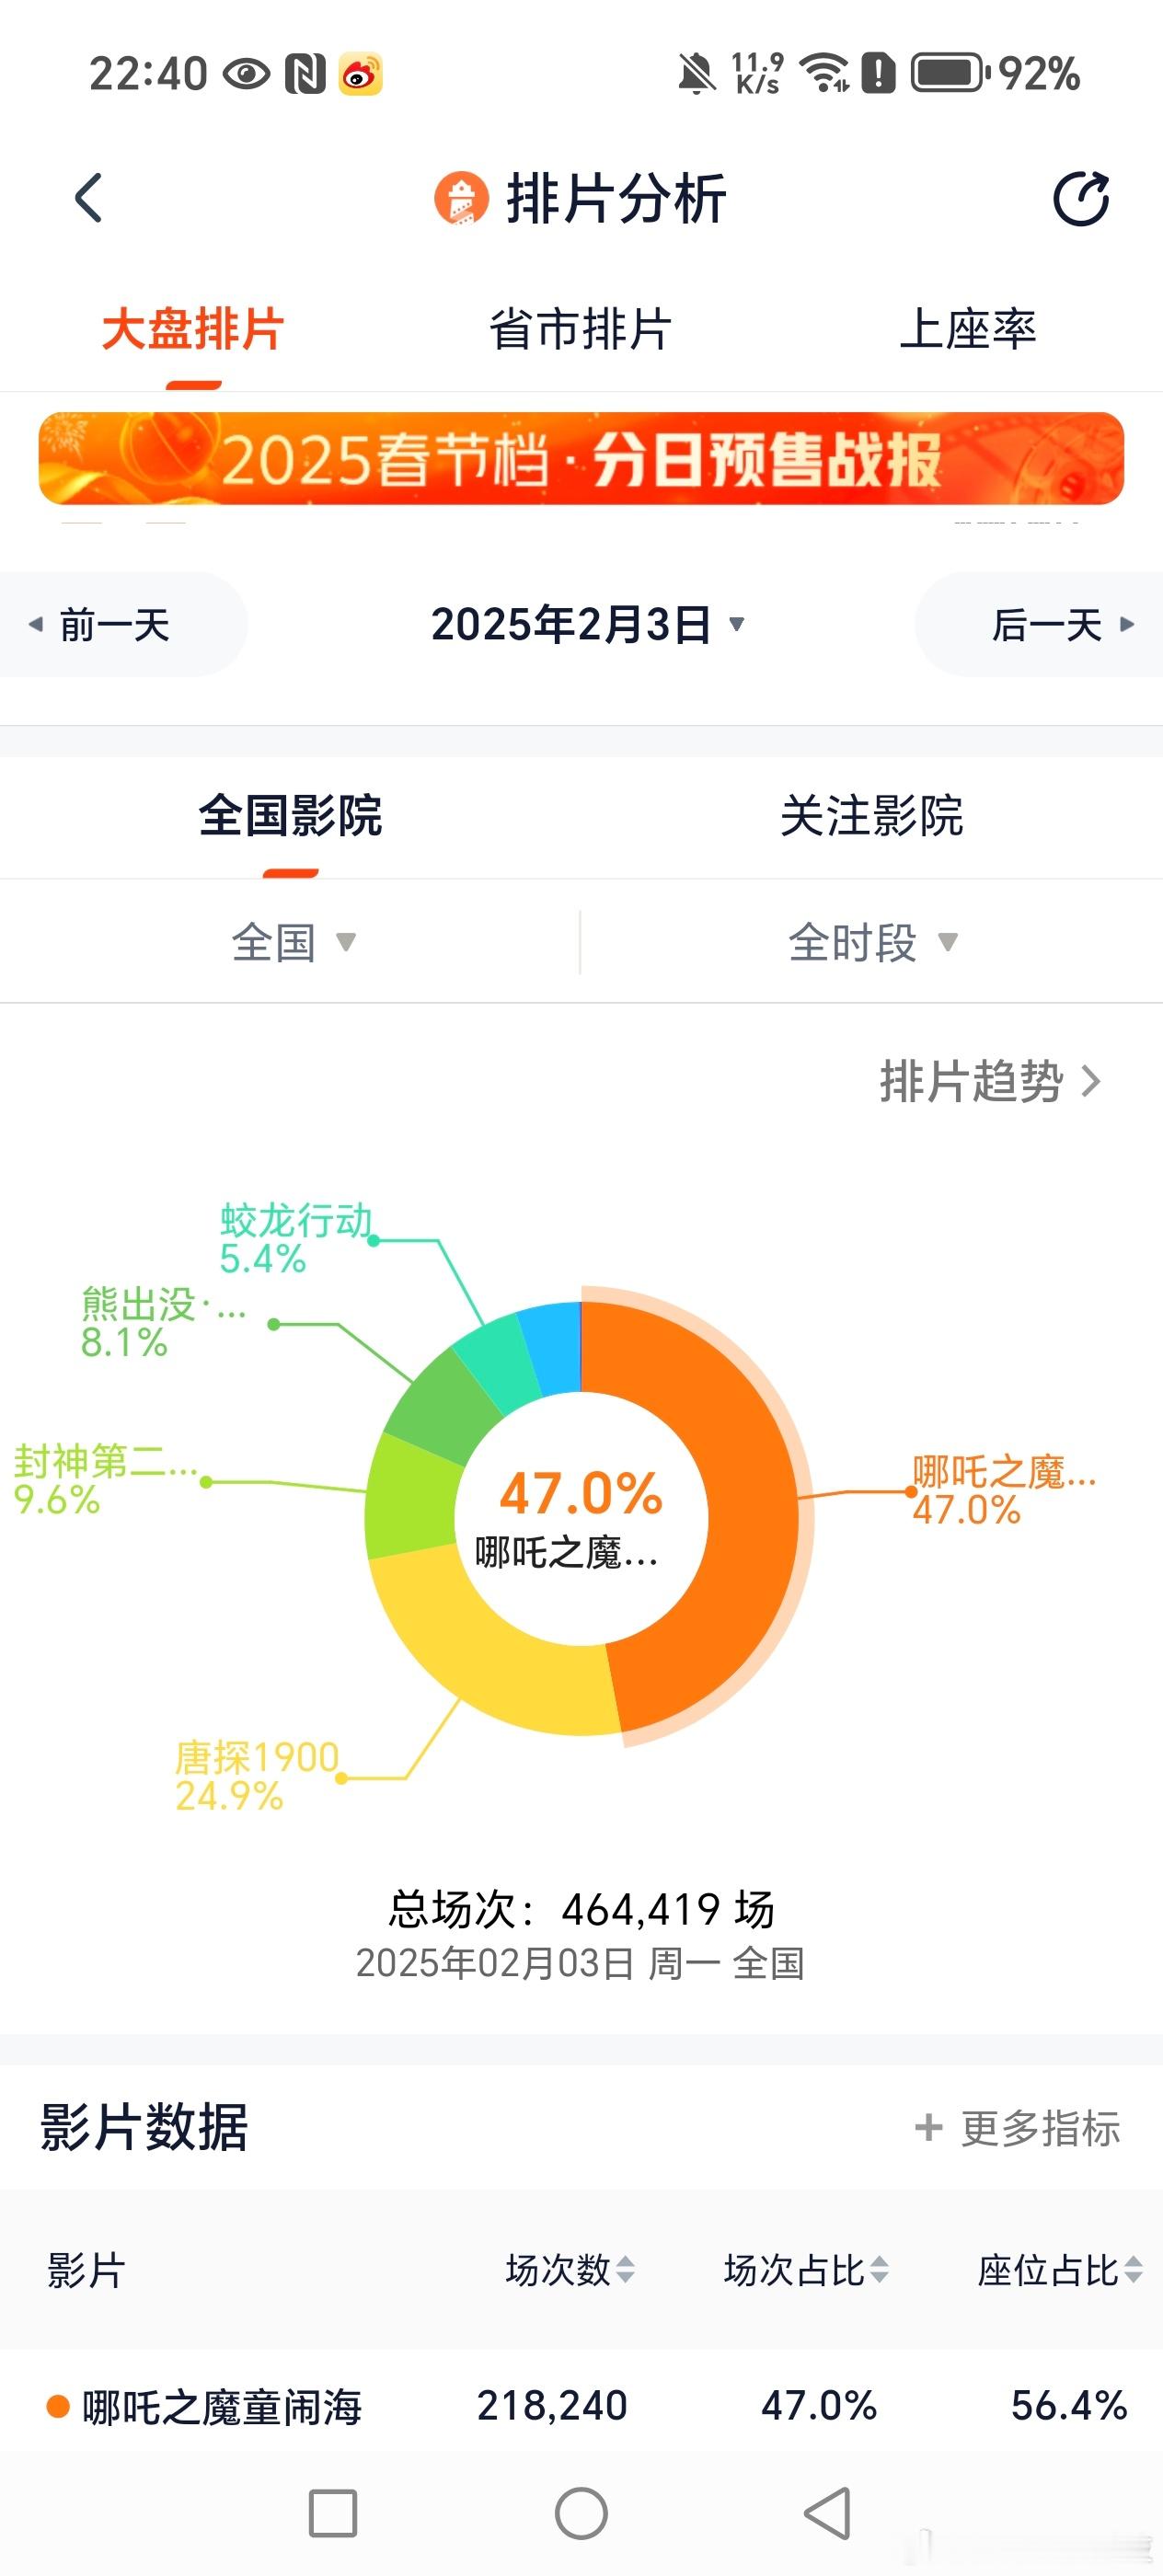Tap the plus icon for 更多指标
Viewport: 1163px width, 2576px height.
[928, 2127]
